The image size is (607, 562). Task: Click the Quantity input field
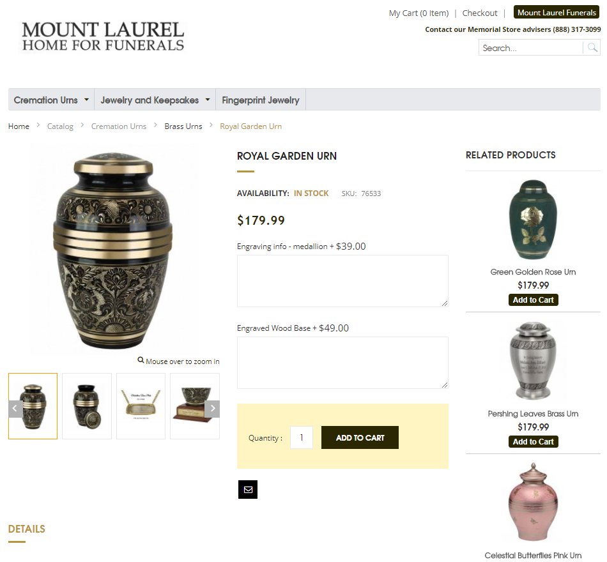(302, 437)
